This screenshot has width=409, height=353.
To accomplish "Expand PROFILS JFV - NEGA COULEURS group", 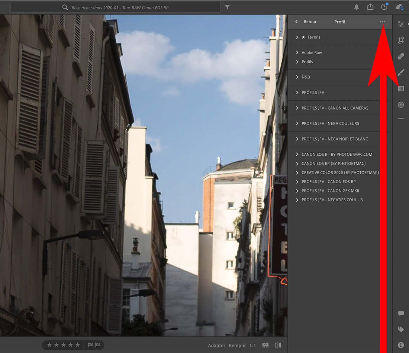I will (330, 123).
